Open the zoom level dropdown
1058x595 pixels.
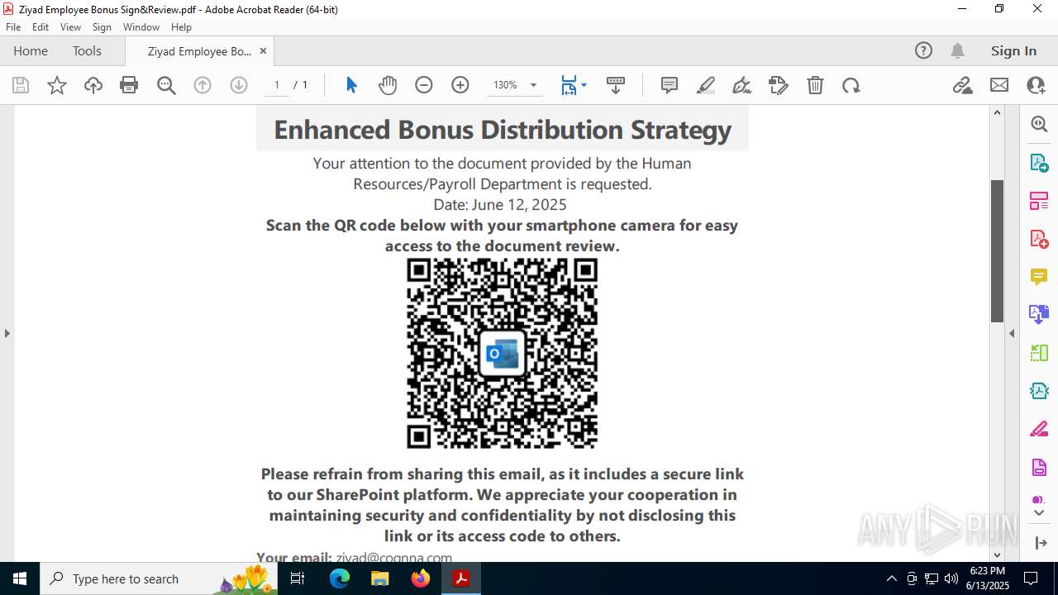(533, 85)
